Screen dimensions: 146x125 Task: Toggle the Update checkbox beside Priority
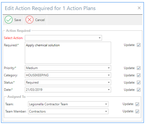[x=139, y=68]
